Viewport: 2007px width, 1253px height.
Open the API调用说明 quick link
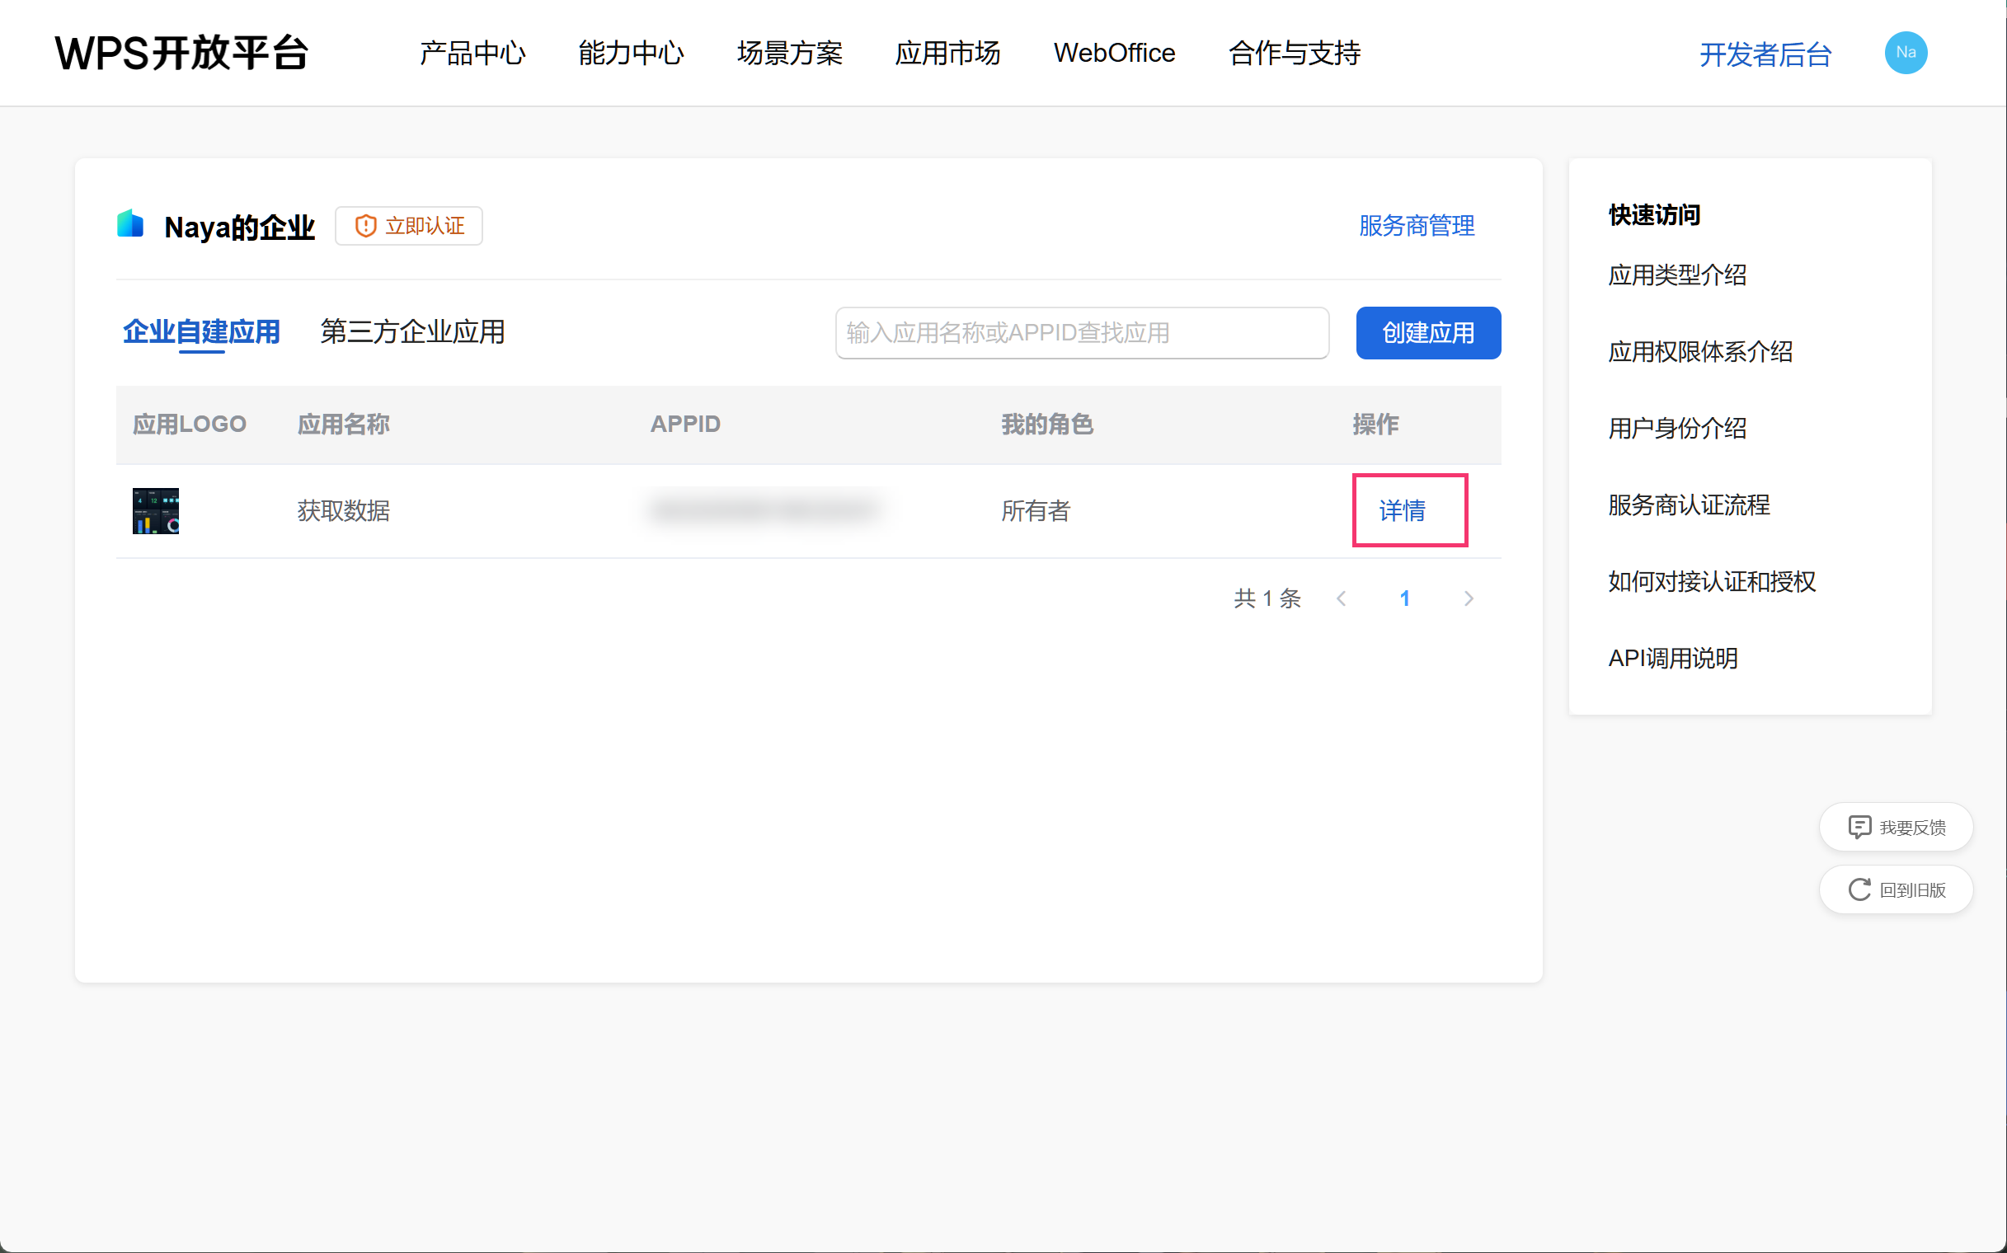1672,658
